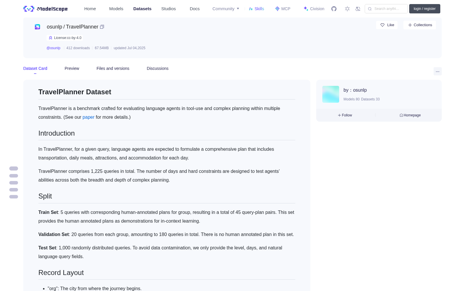This screenshot has height=291, width=465.
Task: Open the three-dots more options button
Action: pos(437,71)
